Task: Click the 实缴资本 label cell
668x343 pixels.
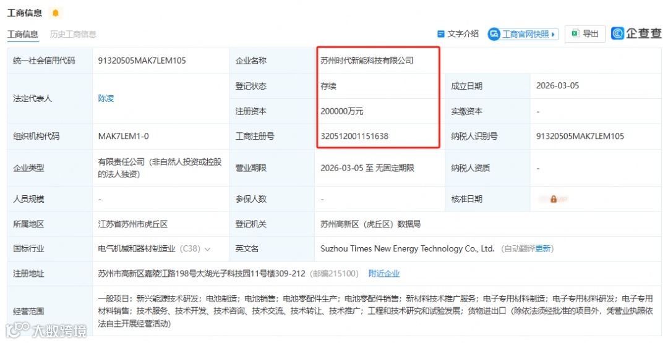Action: [x=488, y=111]
